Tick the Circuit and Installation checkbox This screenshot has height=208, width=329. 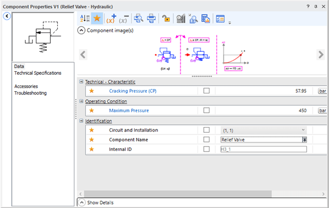click(206, 130)
